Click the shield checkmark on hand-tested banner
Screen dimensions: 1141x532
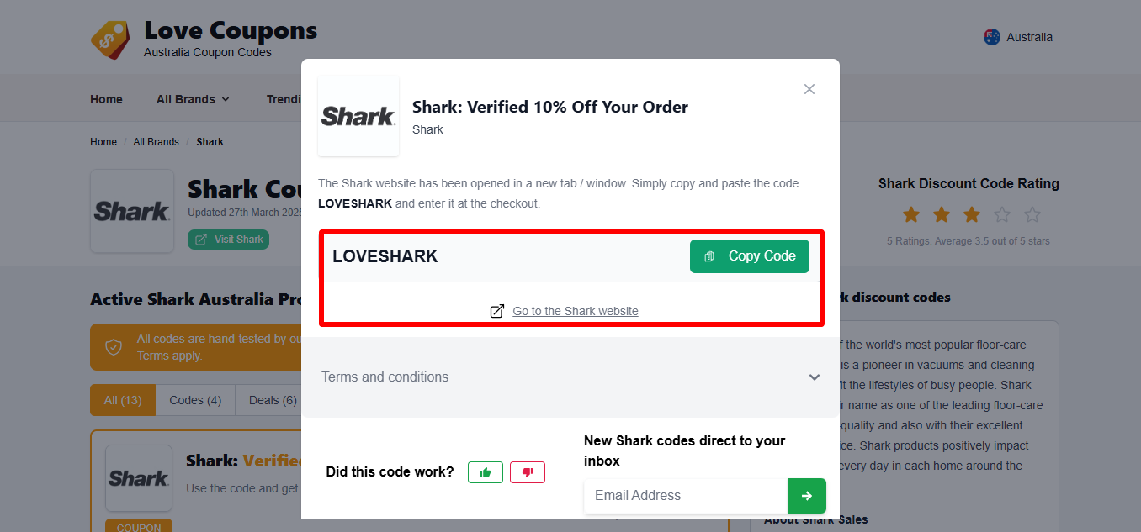[x=114, y=346]
